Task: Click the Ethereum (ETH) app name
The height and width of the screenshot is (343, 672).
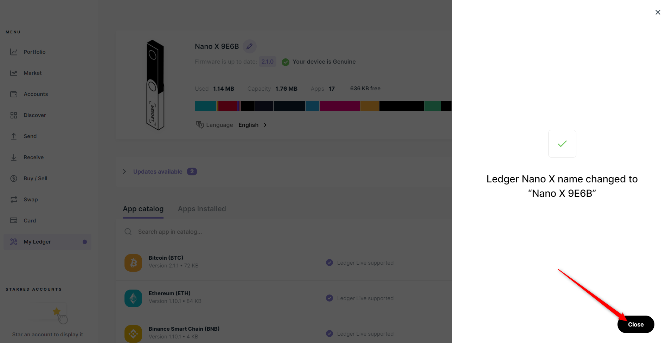Action: pos(169,293)
